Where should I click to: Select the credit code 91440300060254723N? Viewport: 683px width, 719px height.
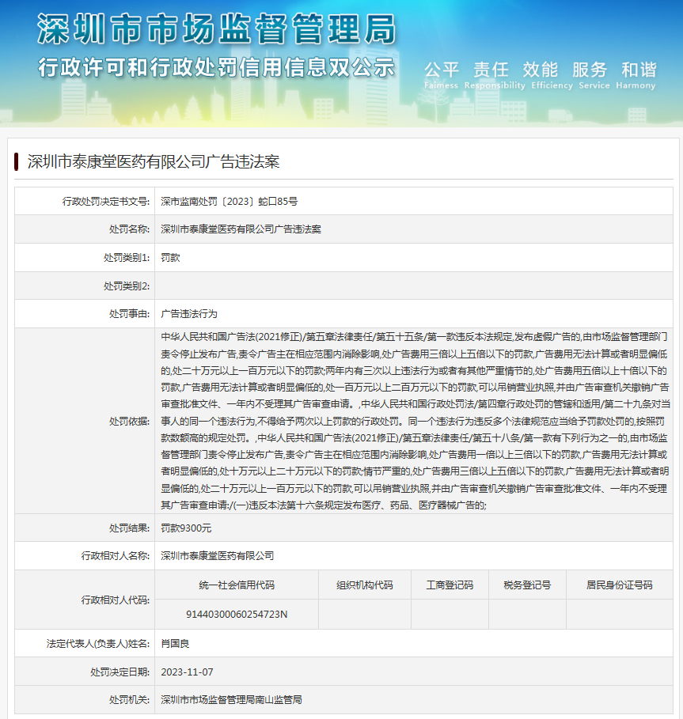237,615
